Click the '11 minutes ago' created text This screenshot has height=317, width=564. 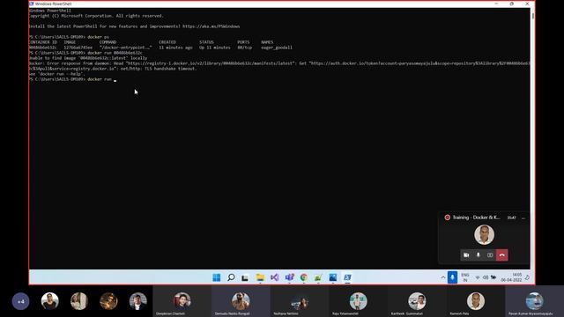click(175, 48)
